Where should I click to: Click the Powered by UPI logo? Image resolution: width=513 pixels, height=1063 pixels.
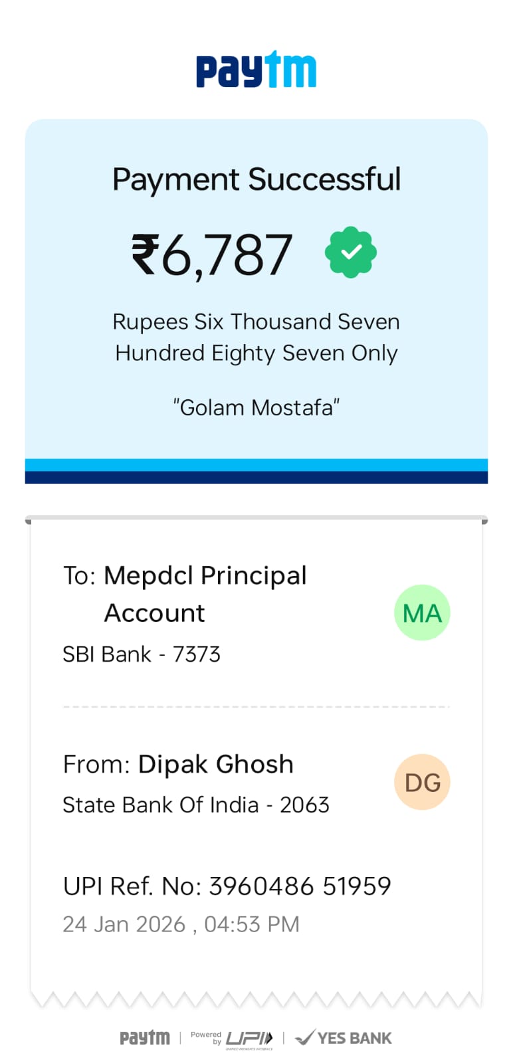[x=233, y=1038]
